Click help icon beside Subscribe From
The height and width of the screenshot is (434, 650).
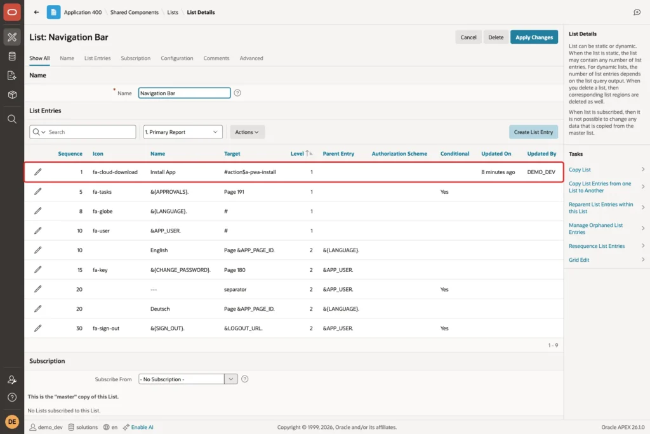[245, 379]
